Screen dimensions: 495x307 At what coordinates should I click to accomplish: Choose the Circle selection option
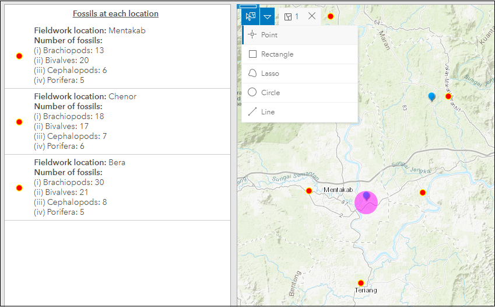click(x=300, y=93)
